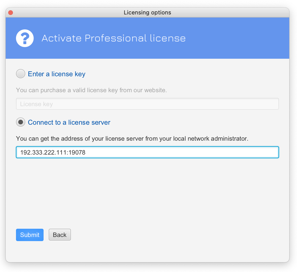Select the "Connect to a license server" radio button
The width and height of the screenshot is (297, 272).
click(21, 122)
